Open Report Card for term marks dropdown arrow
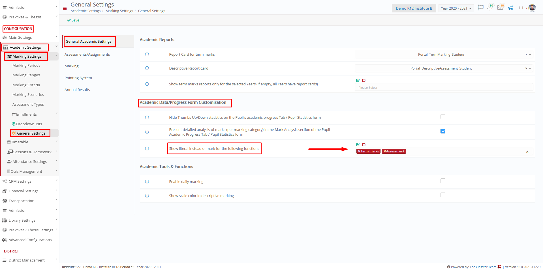Image resolution: width=543 pixels, height=270 pixels. (530, 55)
